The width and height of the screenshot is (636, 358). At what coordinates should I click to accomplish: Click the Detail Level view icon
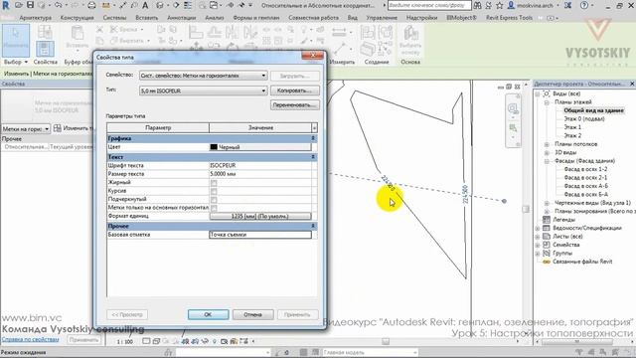pos(147,341)
